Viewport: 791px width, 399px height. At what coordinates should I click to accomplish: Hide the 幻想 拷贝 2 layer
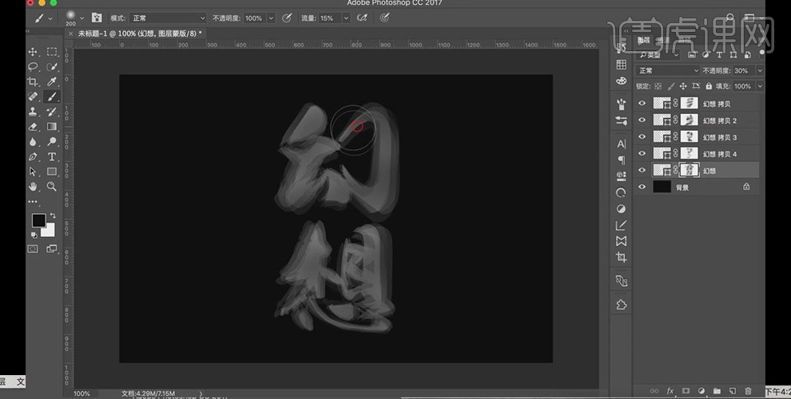point(642,120)
